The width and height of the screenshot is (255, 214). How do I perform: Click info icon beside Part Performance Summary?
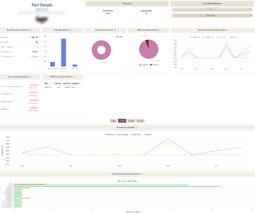tap(31, 30)
